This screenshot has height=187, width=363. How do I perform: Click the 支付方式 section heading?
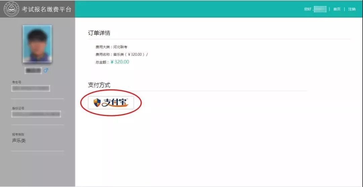coord(99,85)
